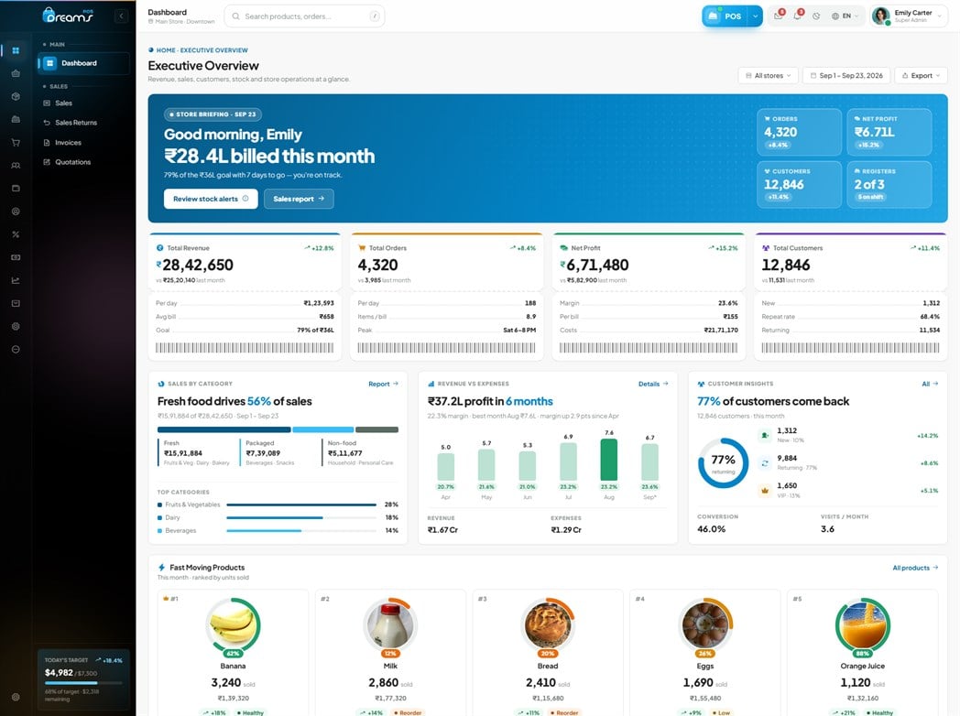Click the Orange Juice product thumbnail
The width and height of the screenshot is (960, 716).
pos(862,624)
